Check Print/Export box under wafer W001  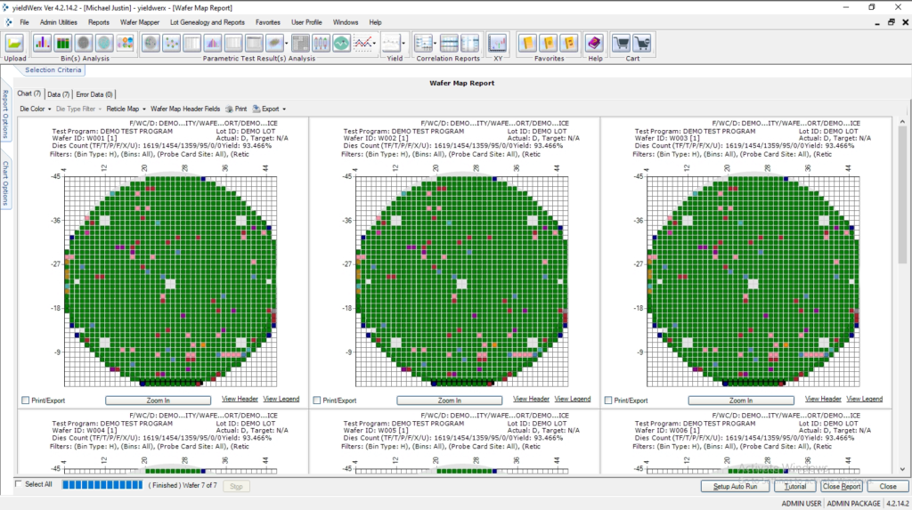(x=25, y=401)
